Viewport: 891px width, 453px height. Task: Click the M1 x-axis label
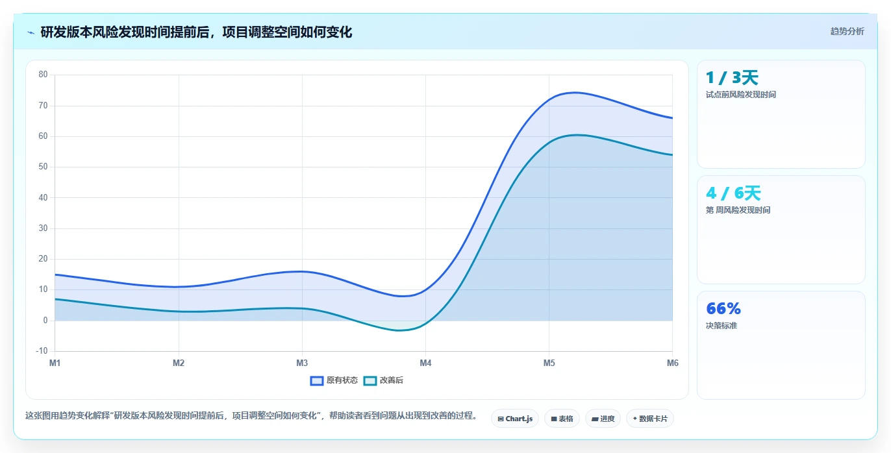point(55,363)
